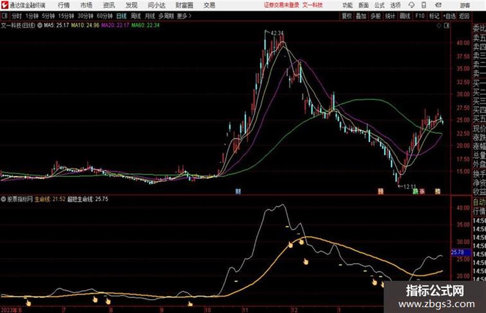This screenshot has width=486, height=313.
Task: Toggle the left sidebar panel icon
Action: [x=5, y=15]
